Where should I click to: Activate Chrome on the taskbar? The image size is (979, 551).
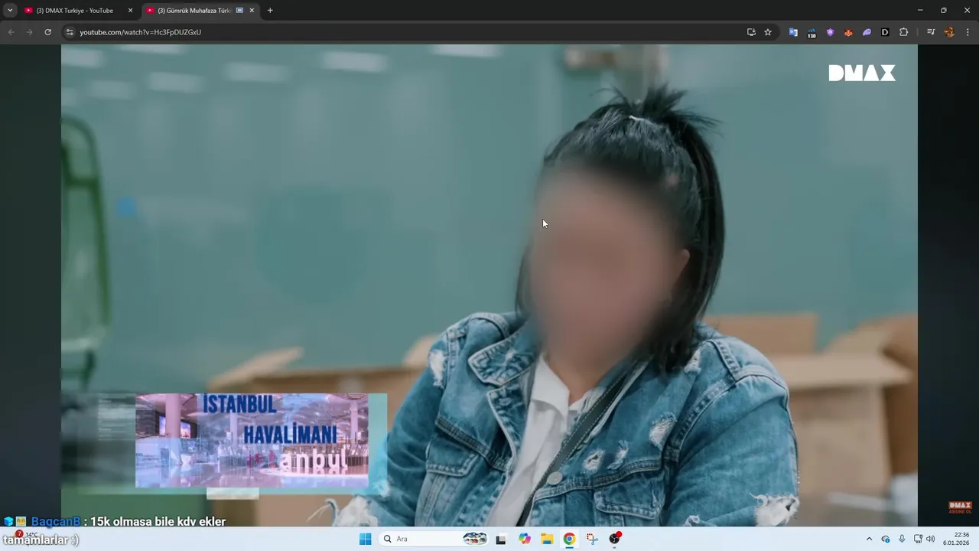[569, 539]
